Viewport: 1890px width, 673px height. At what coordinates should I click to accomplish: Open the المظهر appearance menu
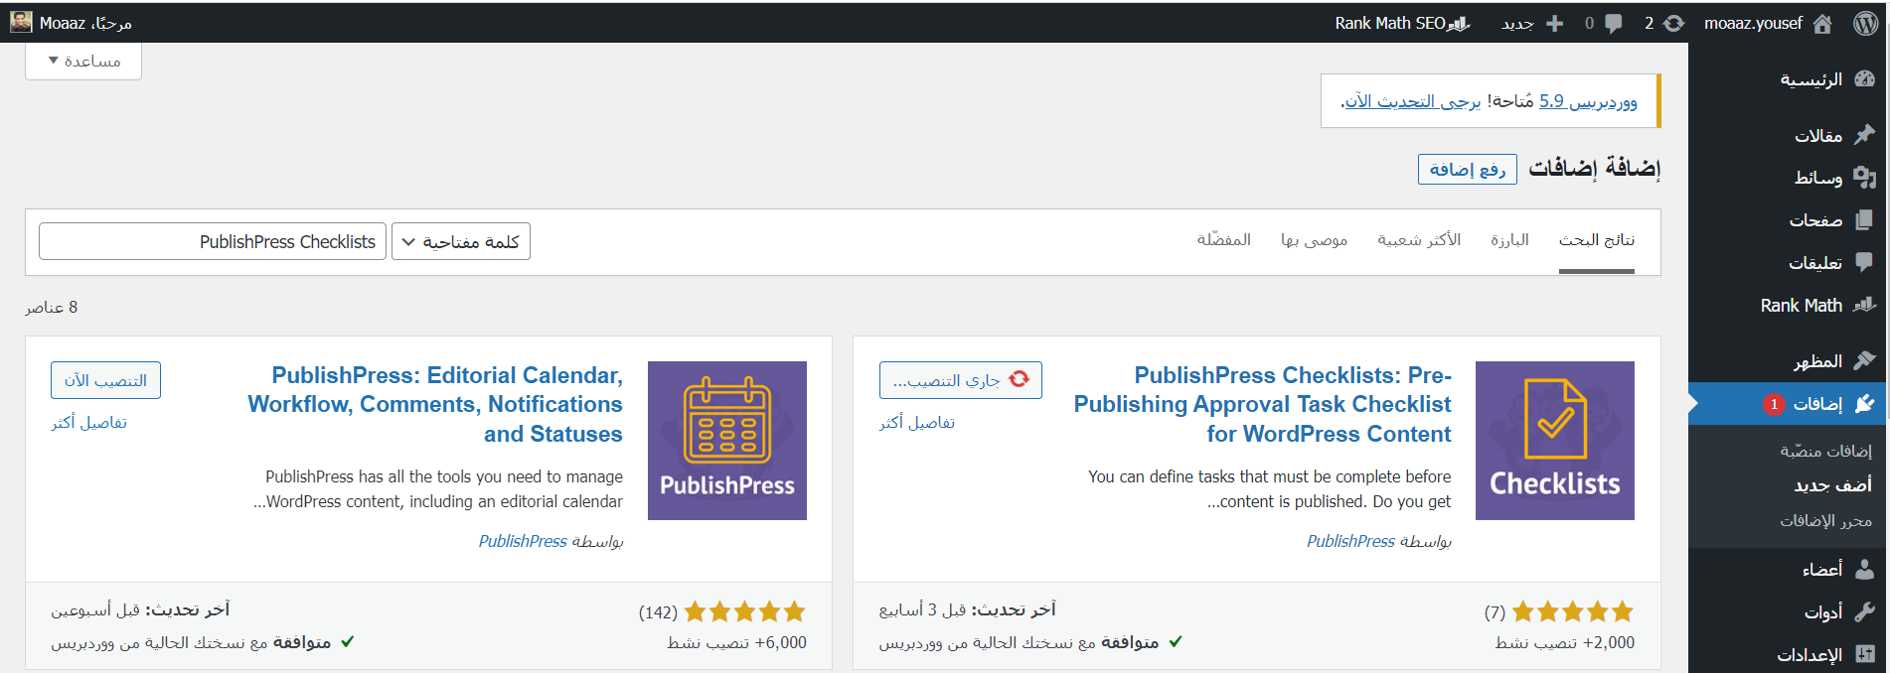1817,361
